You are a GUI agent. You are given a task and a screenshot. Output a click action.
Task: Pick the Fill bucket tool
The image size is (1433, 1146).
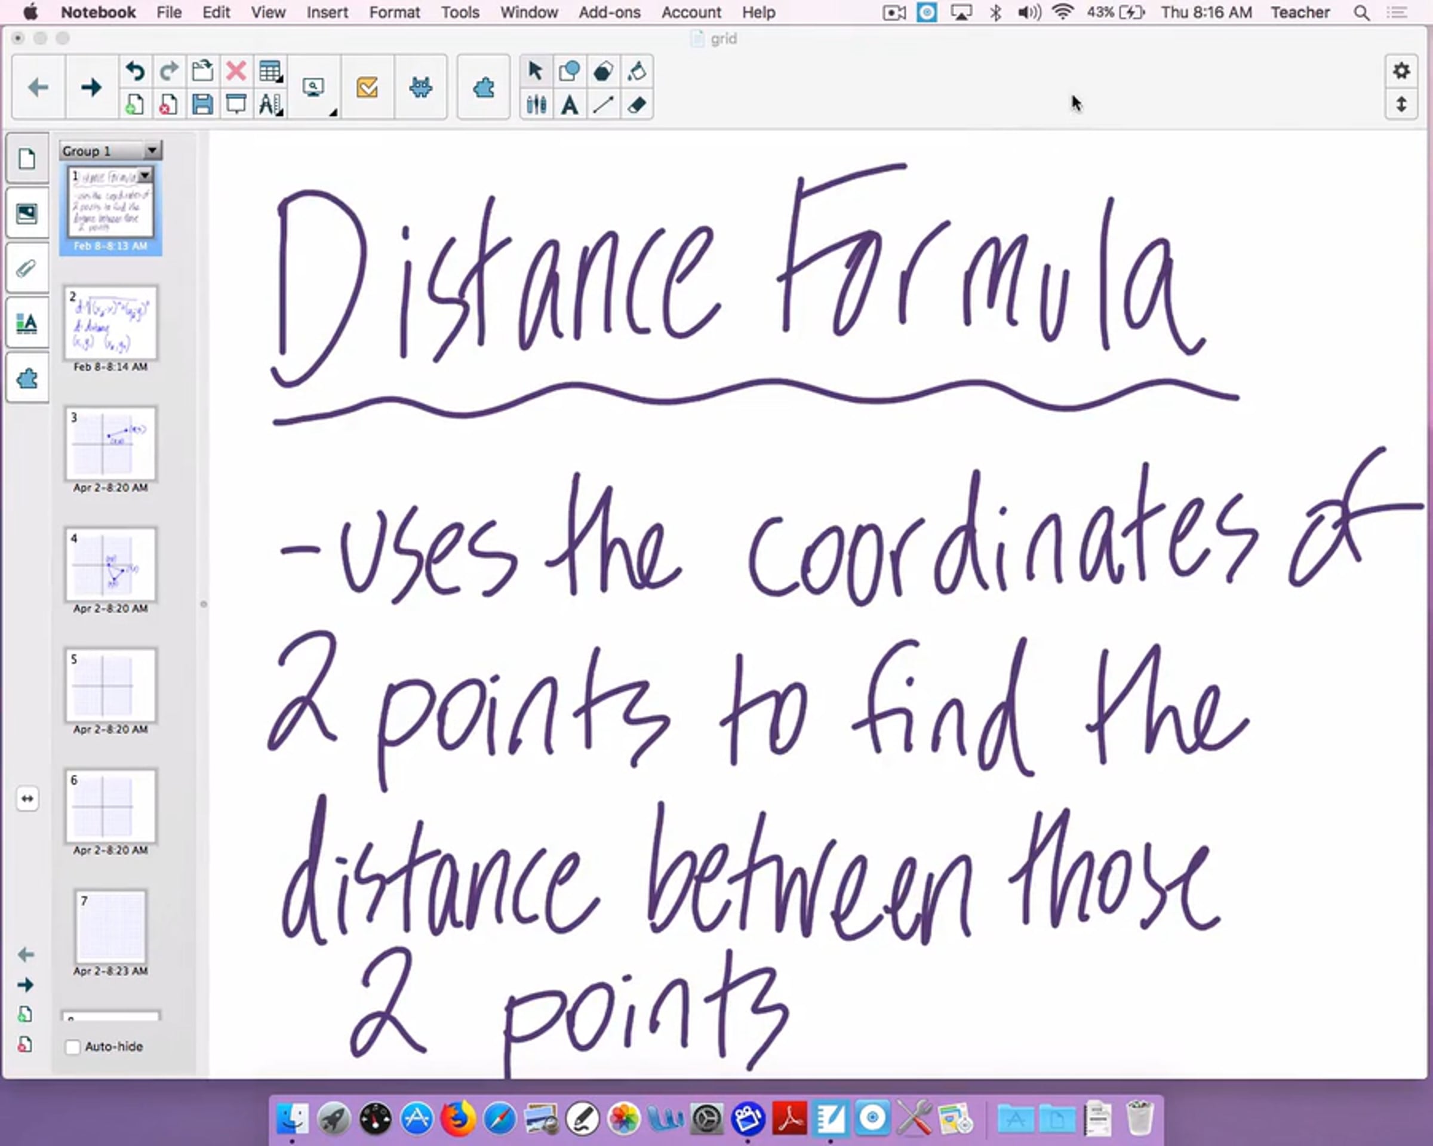(636, 70)
